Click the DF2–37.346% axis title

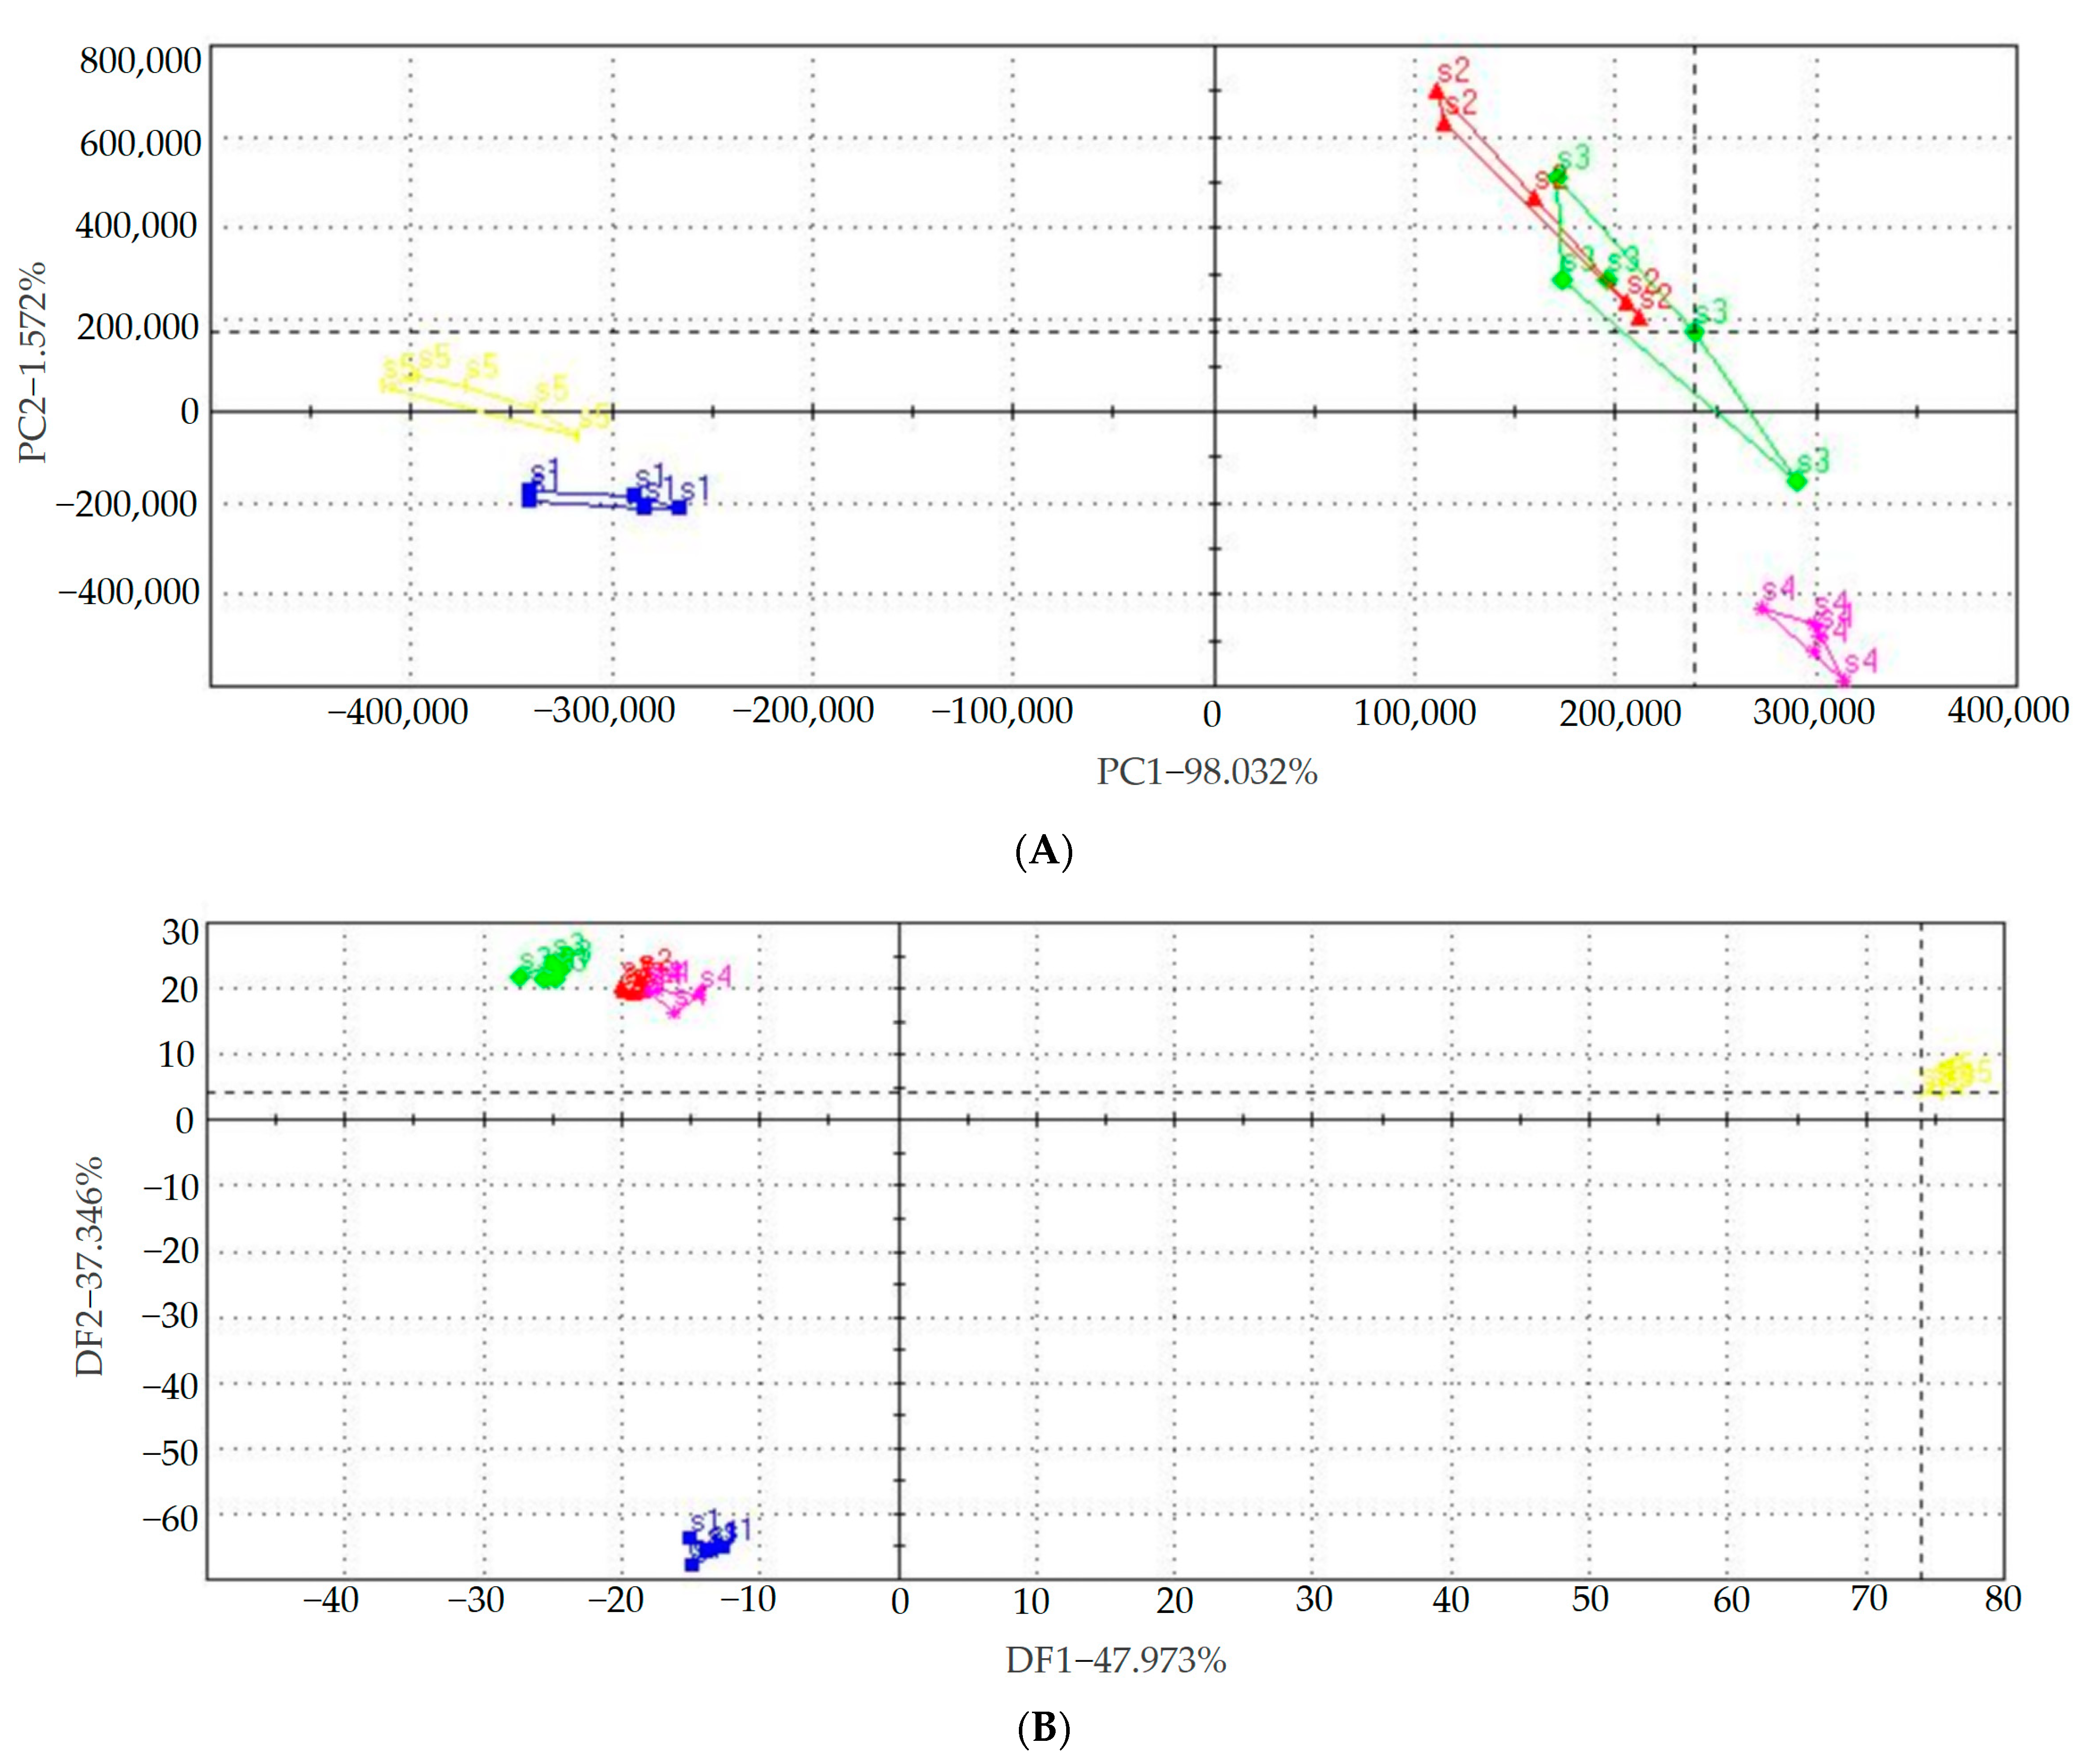[x=90, y=1266]
